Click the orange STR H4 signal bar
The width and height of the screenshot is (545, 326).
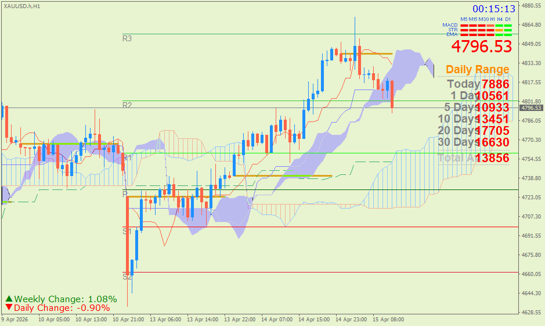[x=499, y=30]
